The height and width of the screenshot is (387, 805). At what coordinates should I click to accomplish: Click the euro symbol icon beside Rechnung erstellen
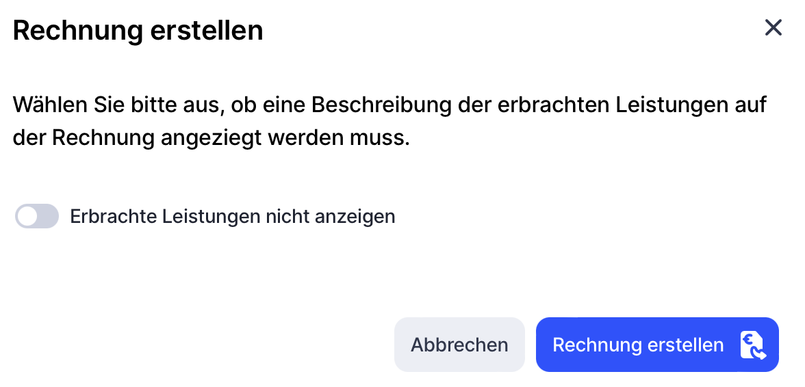click(x=752, y=345)
